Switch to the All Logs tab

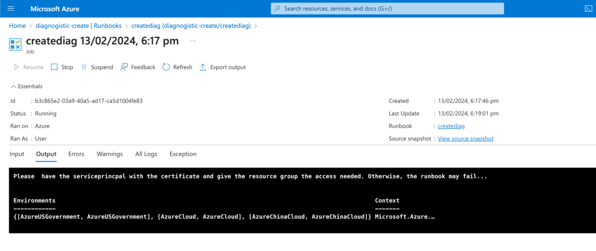[146, 154]
